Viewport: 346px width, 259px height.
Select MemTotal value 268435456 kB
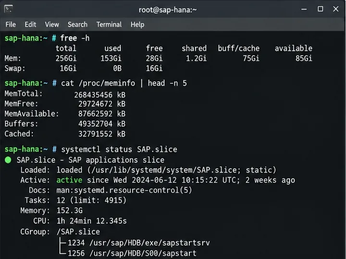point(100,95)
